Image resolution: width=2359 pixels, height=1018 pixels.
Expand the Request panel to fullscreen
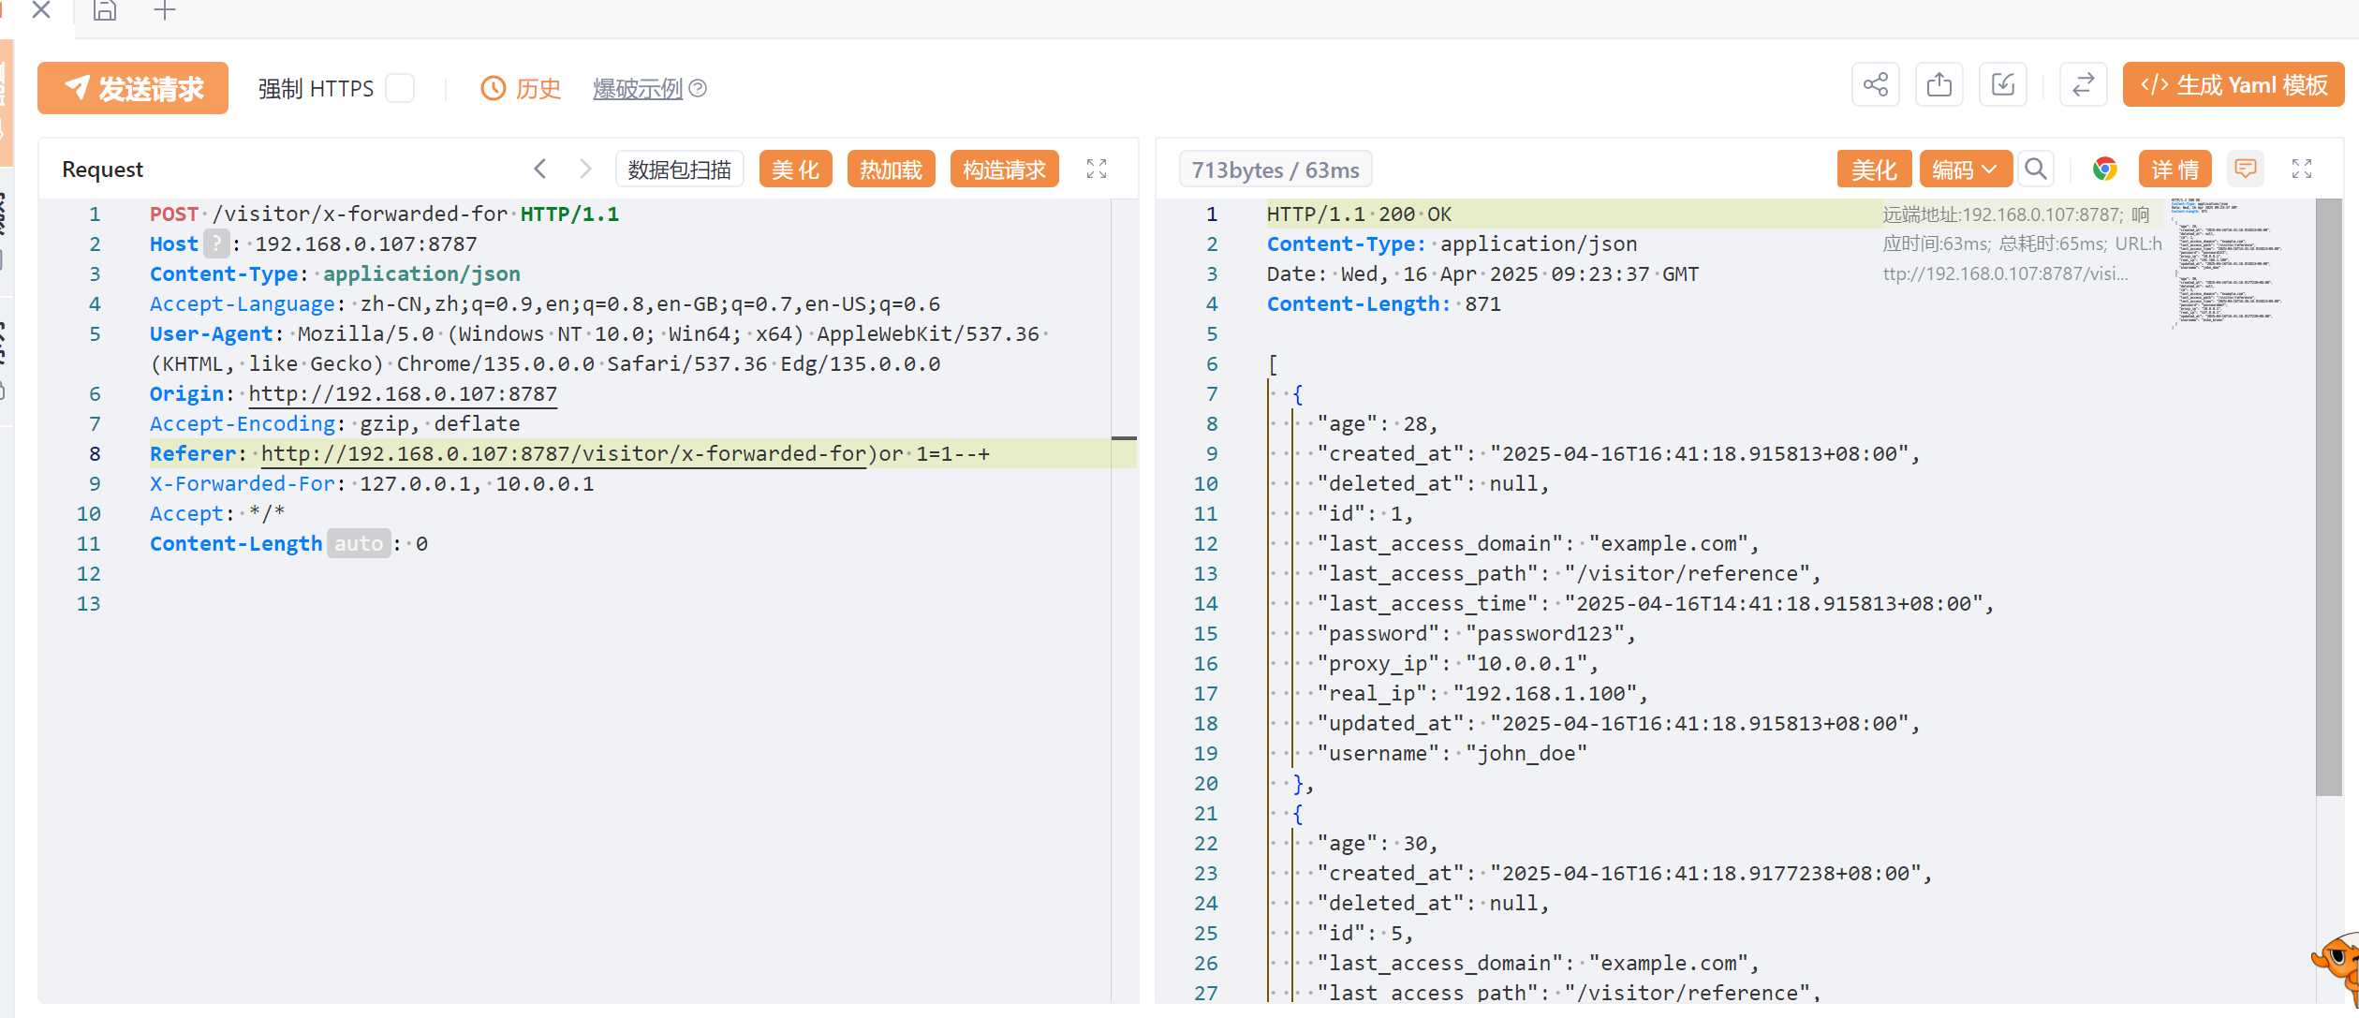[x=1096, y=170]
